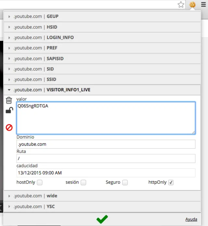Click the red block cookie icon
This screenshot has height=226, width=208.
[x=9, y=128]
